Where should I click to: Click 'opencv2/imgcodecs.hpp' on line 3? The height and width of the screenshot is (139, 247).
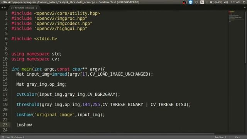pos(63,24)
